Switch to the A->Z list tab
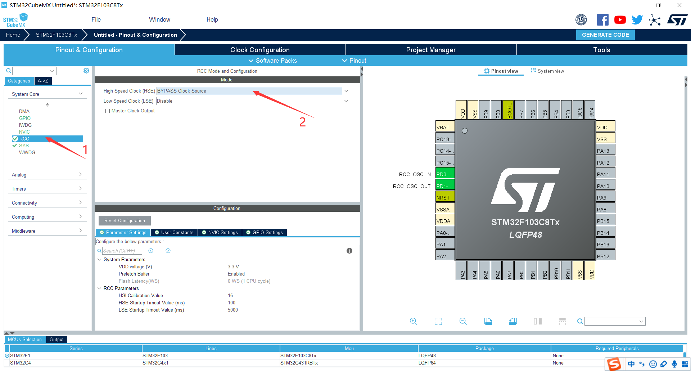 pos(43,81)
